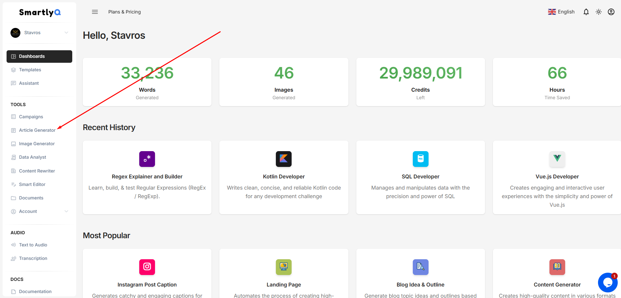
Task: Click the Smart Editor pencil icon
Action: (x=13, y=184)
